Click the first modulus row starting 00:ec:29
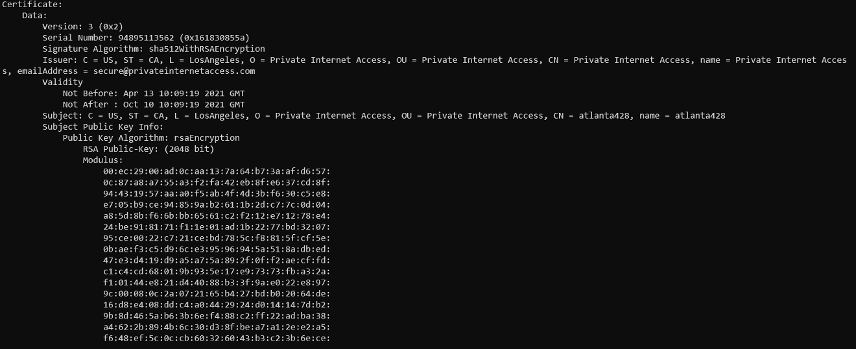The height and width of the screenshot is (349, 856). tap(217, 171)
